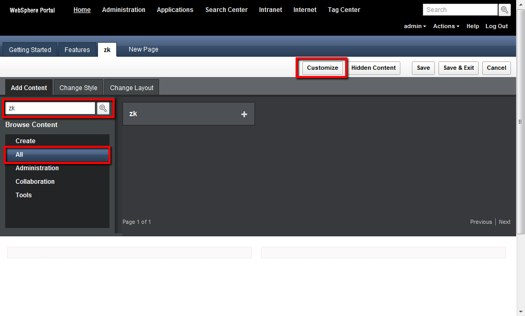Switch to the Change Style tab
Image resolution: width=525 pixels, height=316 pixels.
78,87
